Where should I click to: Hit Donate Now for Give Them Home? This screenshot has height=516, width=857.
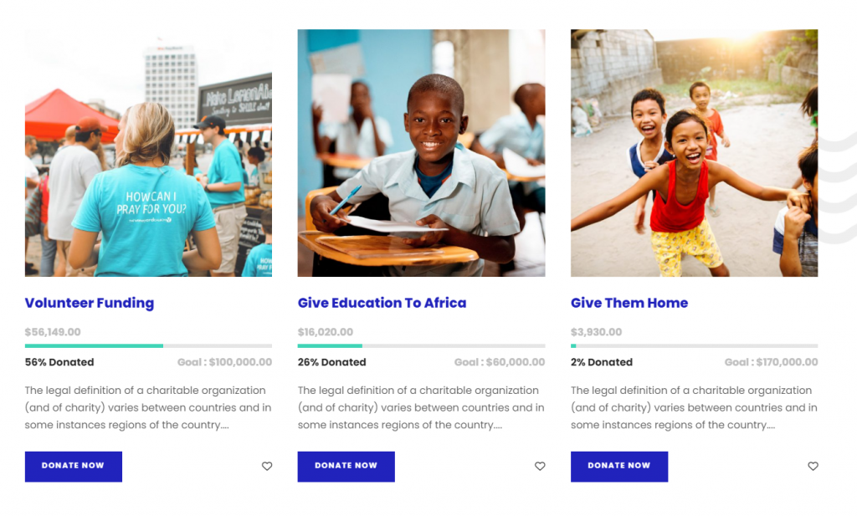pyautogui.click(x=618, y=466)
